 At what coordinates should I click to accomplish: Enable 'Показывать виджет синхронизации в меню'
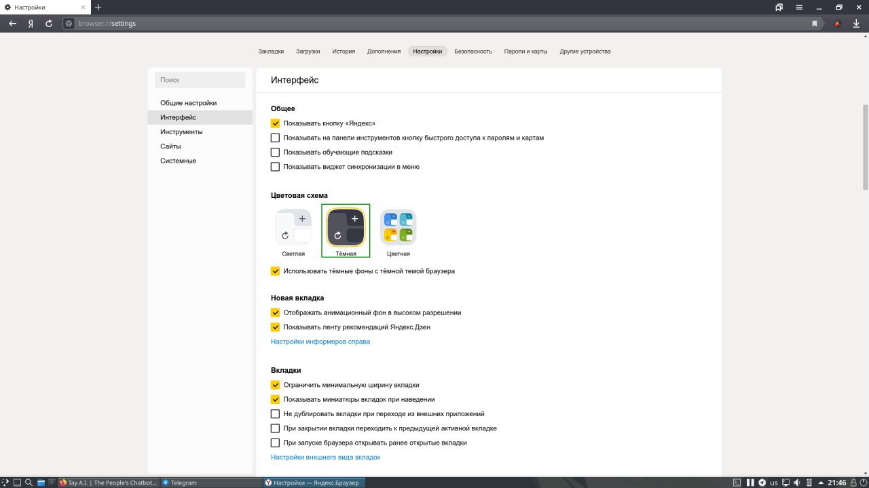tap(275, 167)
